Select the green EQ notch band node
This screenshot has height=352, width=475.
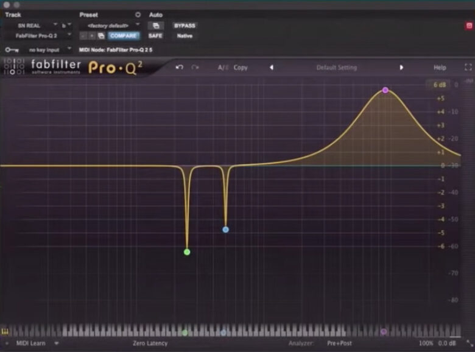187,252
